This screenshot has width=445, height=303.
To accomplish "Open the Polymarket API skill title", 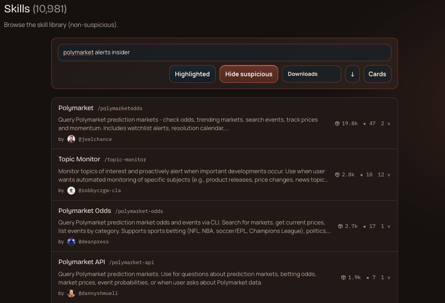I will pos(82,262).
